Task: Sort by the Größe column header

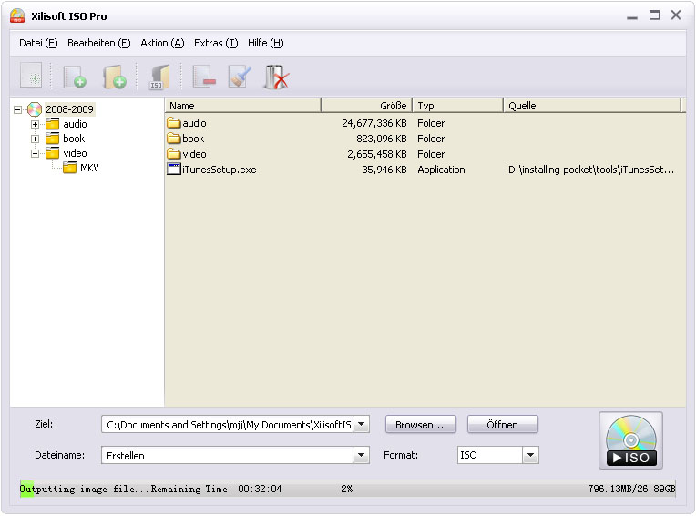Action: coord(366,106)
